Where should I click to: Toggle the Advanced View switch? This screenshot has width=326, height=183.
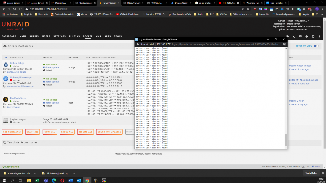coord(316,46)
